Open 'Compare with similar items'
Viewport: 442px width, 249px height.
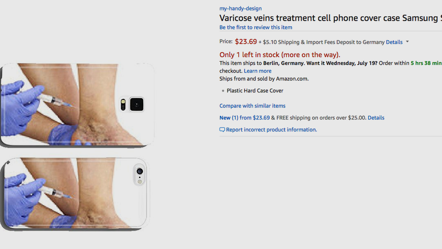coord(252,106)
